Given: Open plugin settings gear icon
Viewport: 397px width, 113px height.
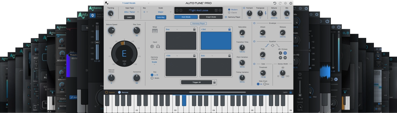Looking at the screenshot, I should [x=285, y=3].
